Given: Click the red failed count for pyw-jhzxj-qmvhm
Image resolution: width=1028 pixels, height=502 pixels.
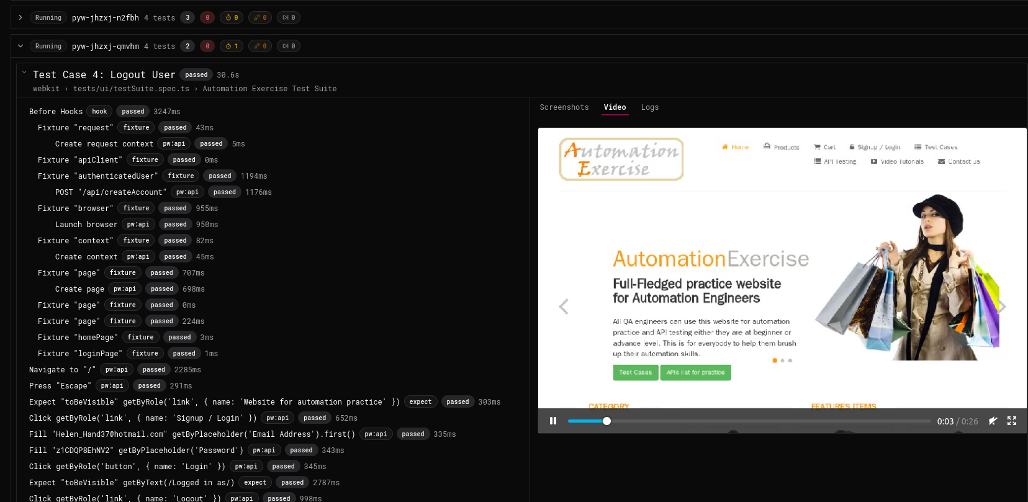Looking at the screenshot, I should (x=207, y=46).
